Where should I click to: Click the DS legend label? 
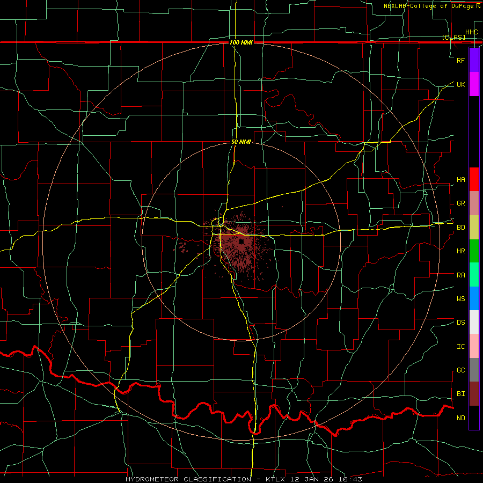point(460,323)
